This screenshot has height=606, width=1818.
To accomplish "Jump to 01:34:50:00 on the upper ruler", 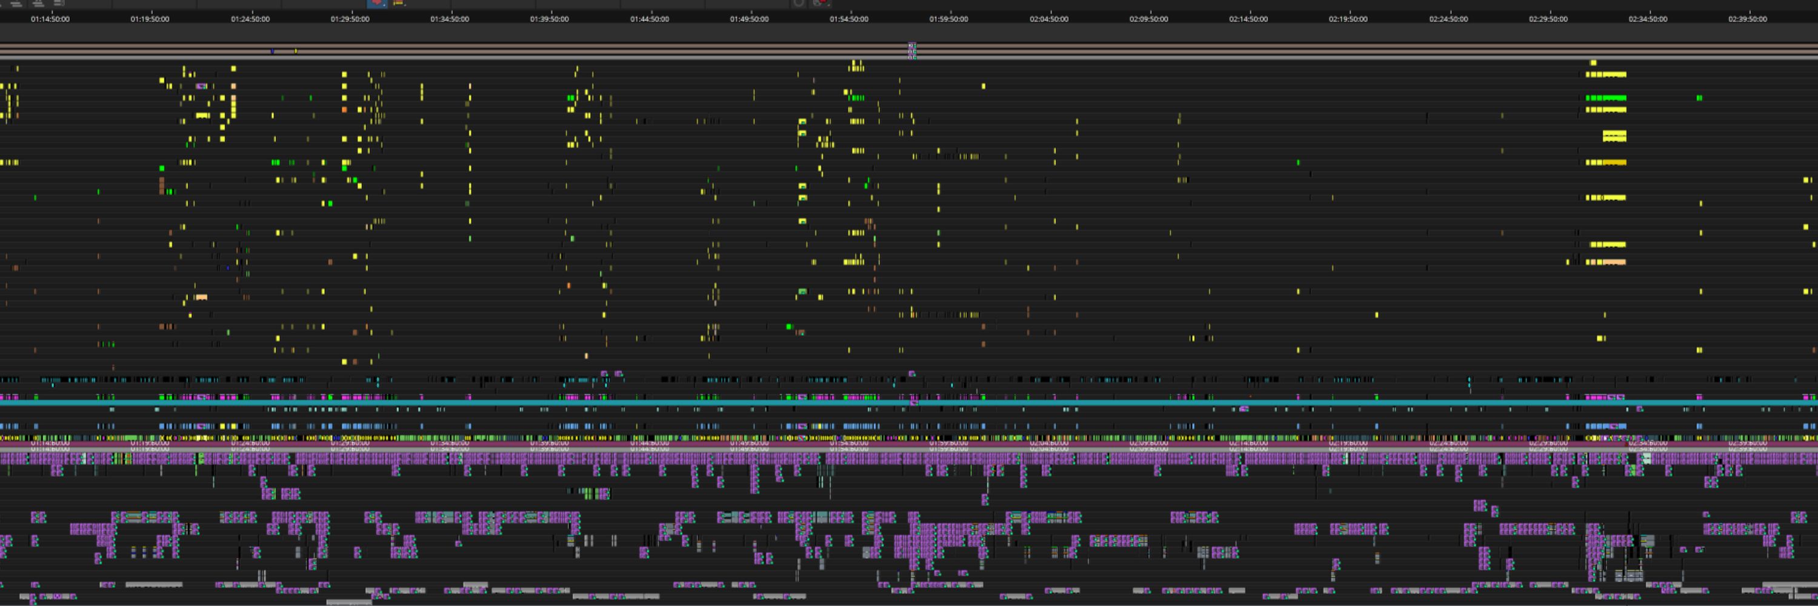I will click(450, 19).
